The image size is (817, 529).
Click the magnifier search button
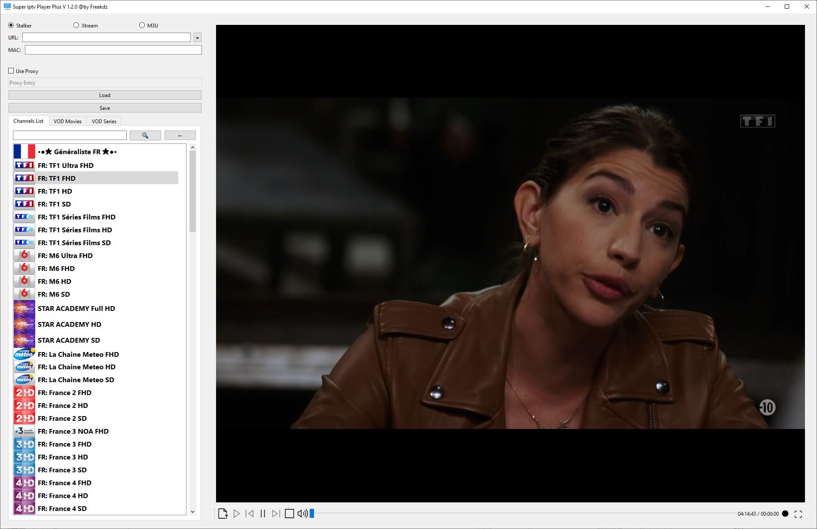(x=145, y=135)
